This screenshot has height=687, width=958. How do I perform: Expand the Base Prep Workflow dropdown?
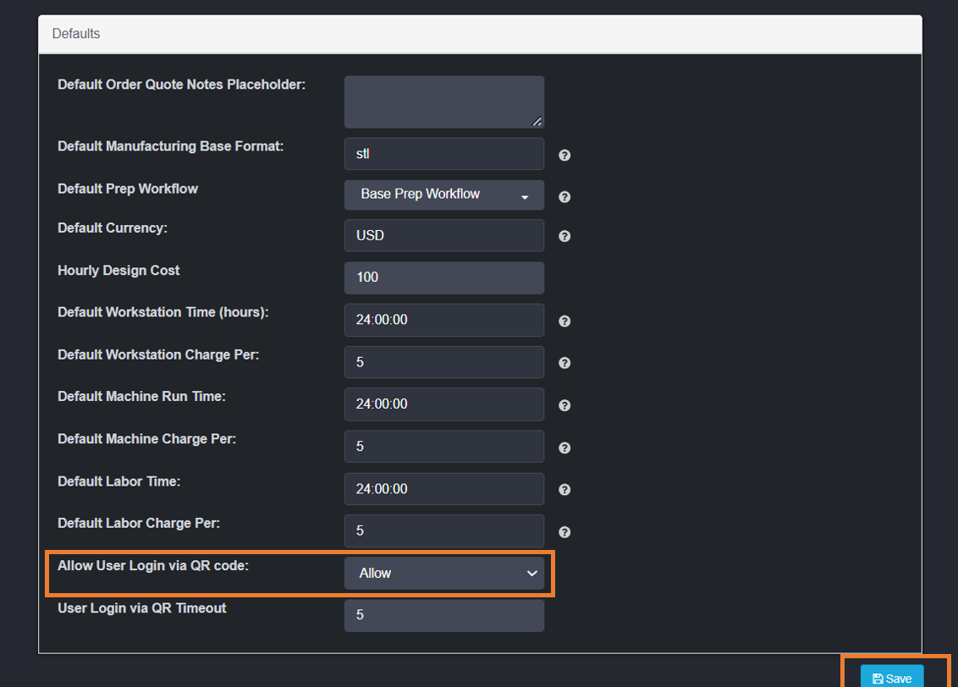(443, 195)
